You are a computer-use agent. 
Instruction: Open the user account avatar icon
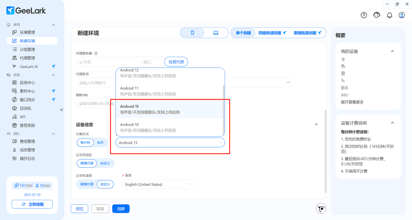(402, 15)
